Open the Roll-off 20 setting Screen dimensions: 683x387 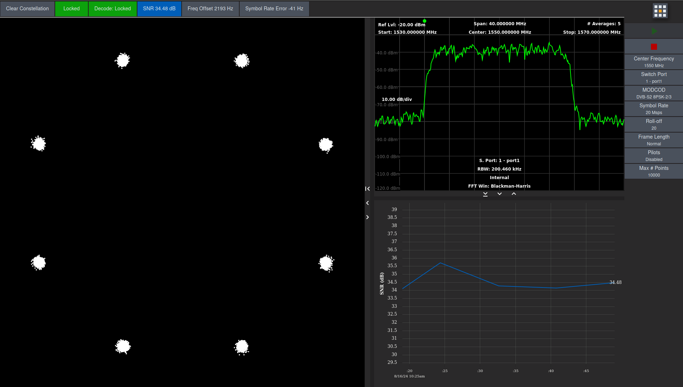point(653,124)
